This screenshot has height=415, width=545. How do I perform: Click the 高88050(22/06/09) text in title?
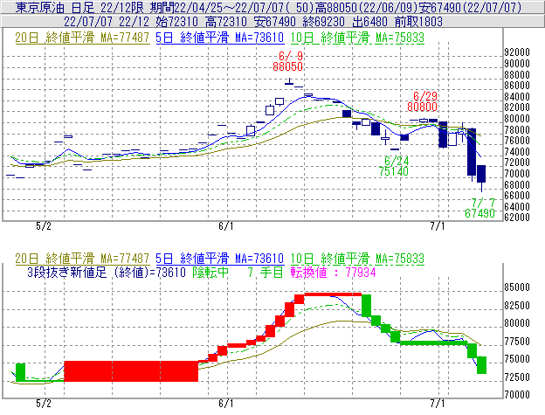click(x=366, y=7)
